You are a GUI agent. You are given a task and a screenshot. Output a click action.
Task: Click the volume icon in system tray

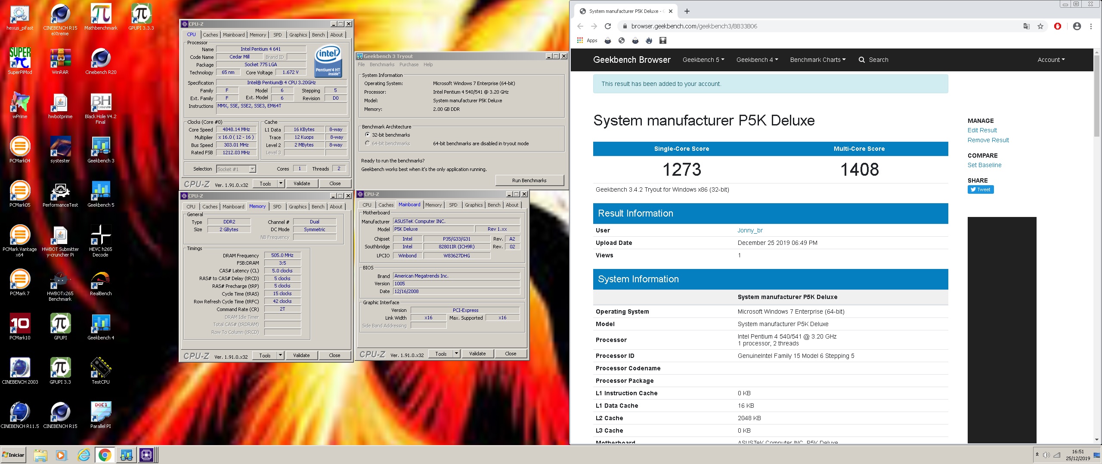1046,455
